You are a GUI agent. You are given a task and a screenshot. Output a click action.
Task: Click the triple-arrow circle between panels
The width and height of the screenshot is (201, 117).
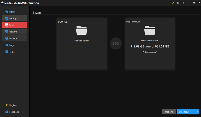click(x=116, y=44)
